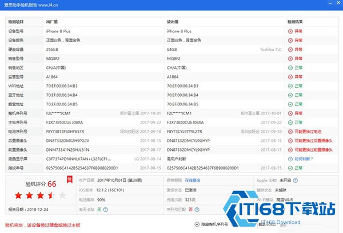Click the first red rating star
343x233 pixels.
click(18, 195)
